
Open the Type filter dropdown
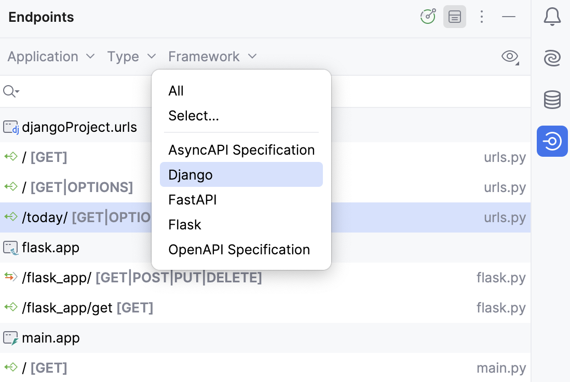pyautogui.click(x=131, y=57)
